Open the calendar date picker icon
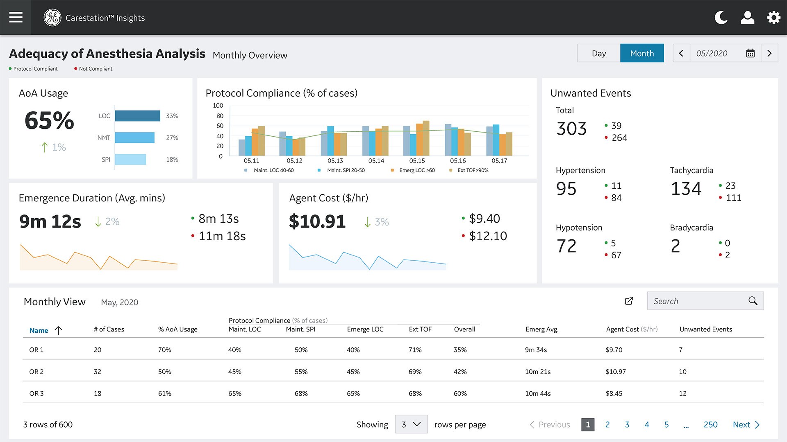The width and height of the screenshot is (787, 442). pos(750,53)
